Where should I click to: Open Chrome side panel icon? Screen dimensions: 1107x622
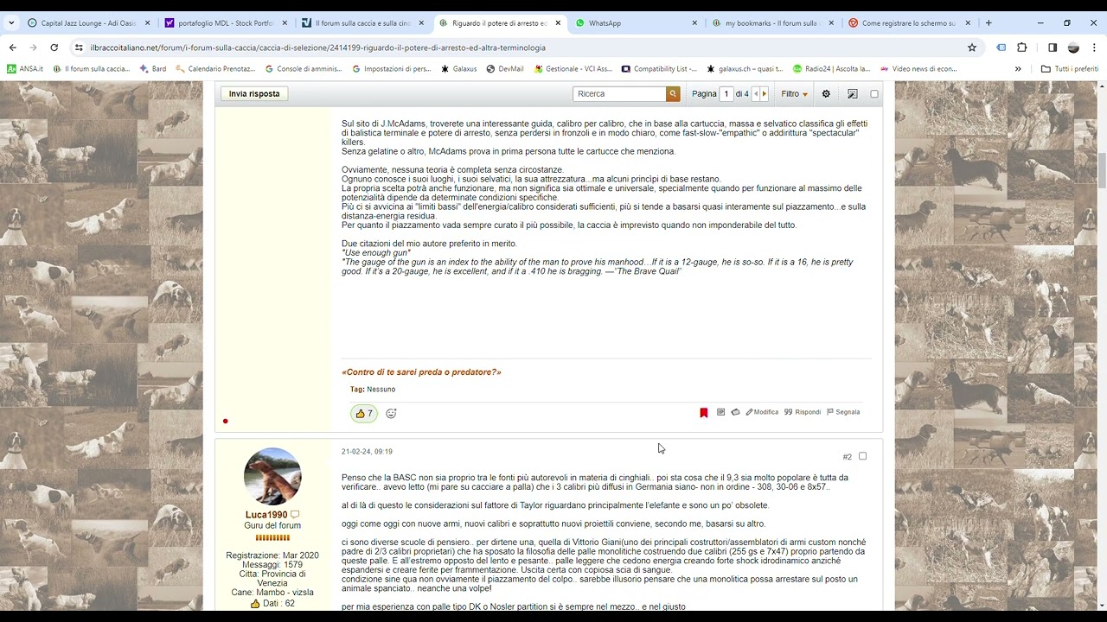click(1053, 48)
